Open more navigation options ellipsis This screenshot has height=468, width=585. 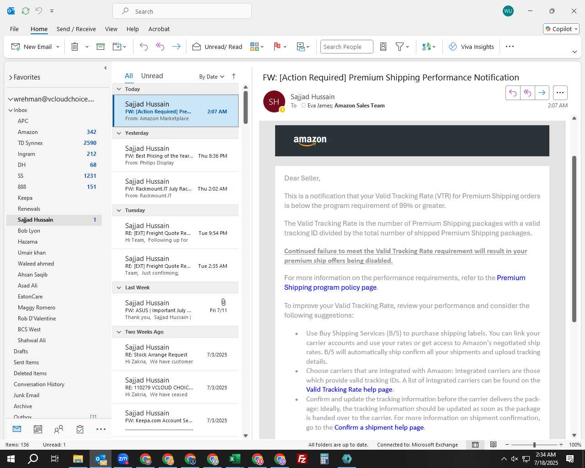[101, 429]
